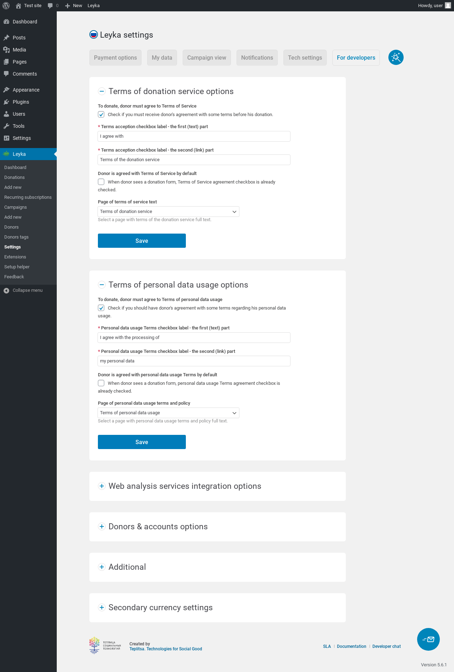Open Donations in the Leyka submenu
This screenshot has width=454, height=672.
(15, 177)
